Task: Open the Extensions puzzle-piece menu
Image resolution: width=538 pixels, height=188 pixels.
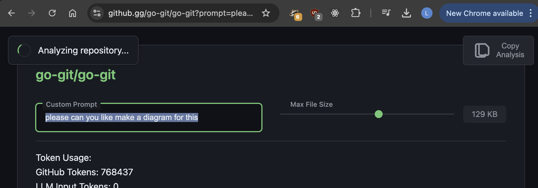Action: pos(356,13)
